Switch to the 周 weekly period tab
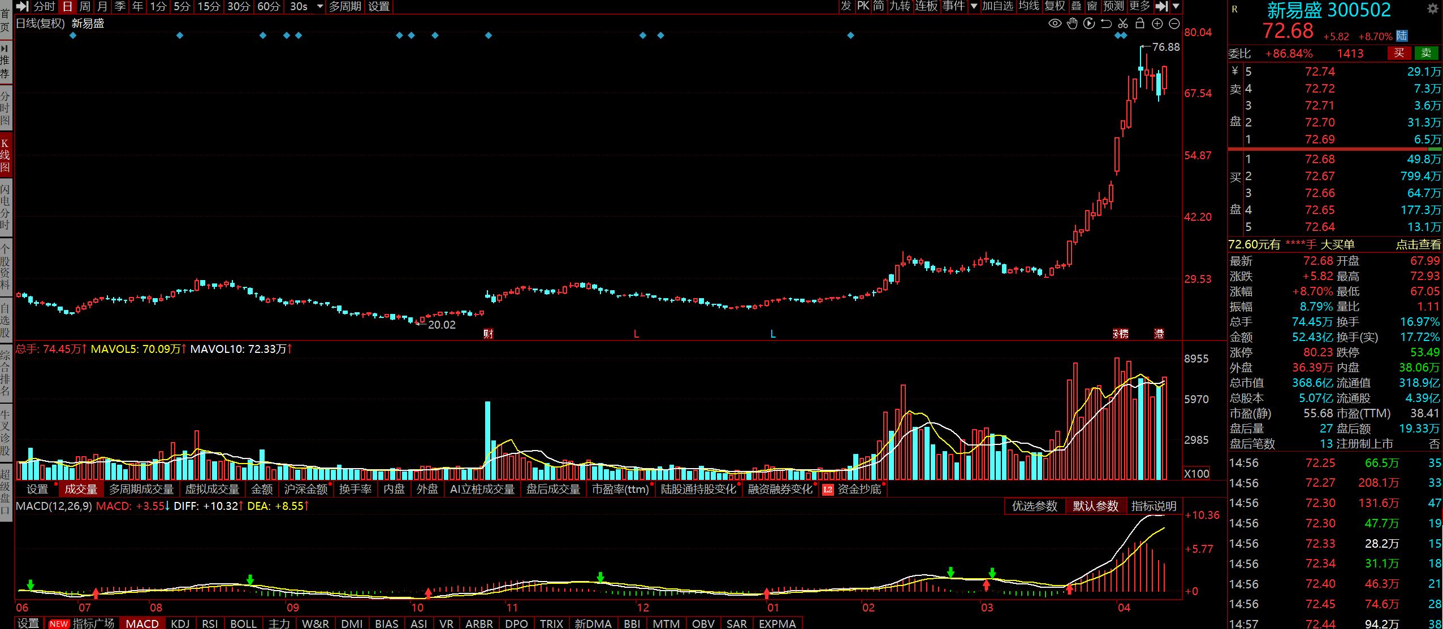 85,7
